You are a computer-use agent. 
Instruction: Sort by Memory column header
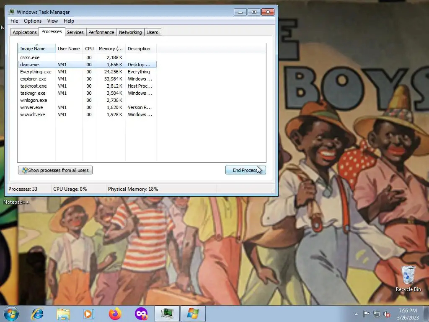[x=111, y=49]
